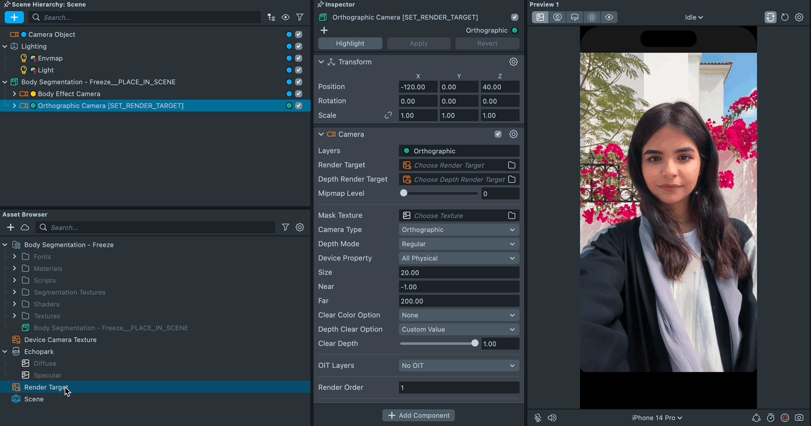The width and height of the screenshot is (811, 426).
Task: Click the Transform settings gear icon
Action: click(514, 62)
